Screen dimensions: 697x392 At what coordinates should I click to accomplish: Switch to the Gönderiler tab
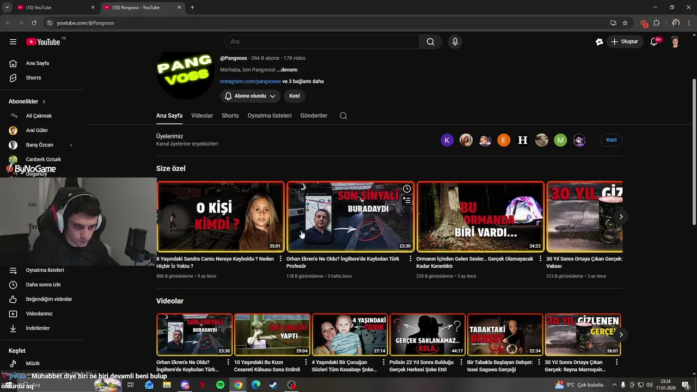tap(314, 115)
